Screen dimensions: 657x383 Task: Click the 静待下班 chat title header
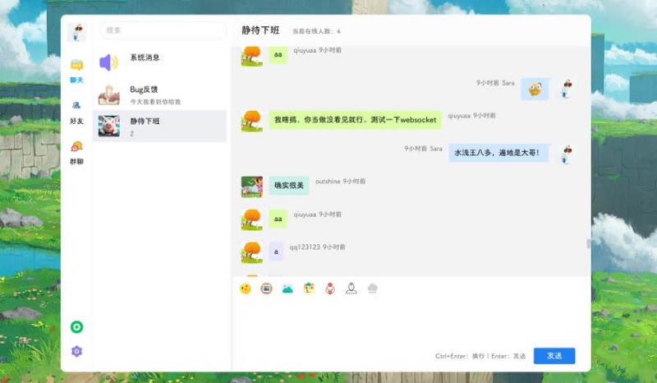[x=260, y=30]
